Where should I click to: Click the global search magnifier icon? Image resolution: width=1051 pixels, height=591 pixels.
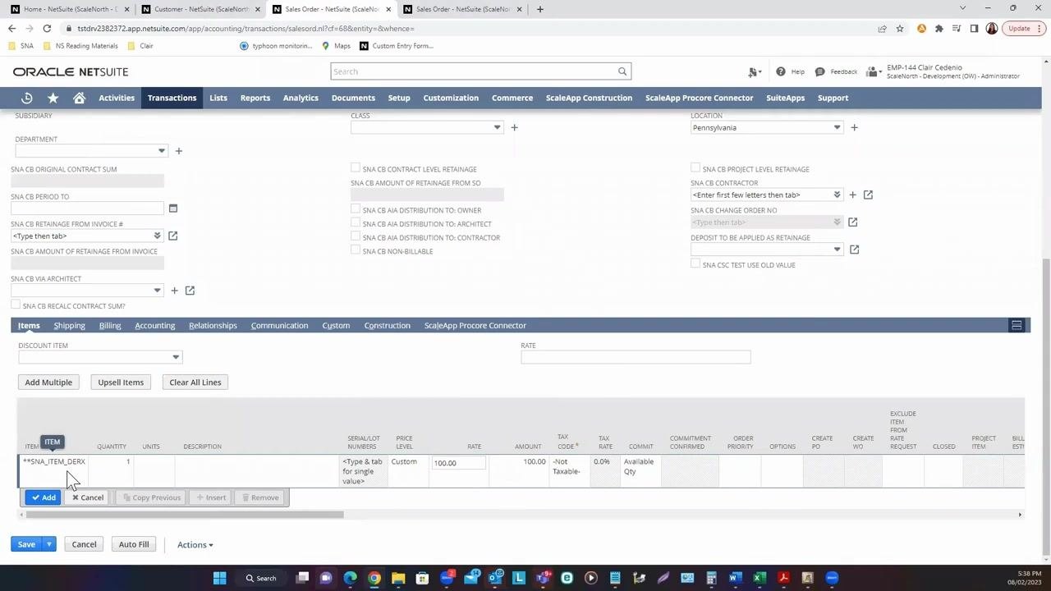click(622, 71)
